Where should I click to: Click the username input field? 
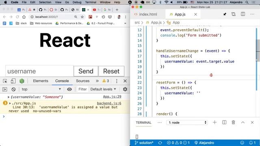pyautogui.click(x=39, y=71)
